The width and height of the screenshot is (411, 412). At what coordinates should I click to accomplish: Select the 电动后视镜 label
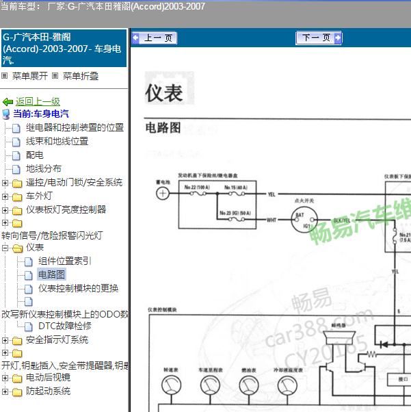[x=48, y=378]
